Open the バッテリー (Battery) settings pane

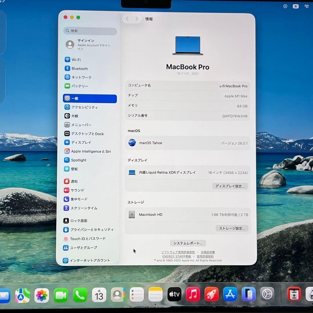click(80, 86)
